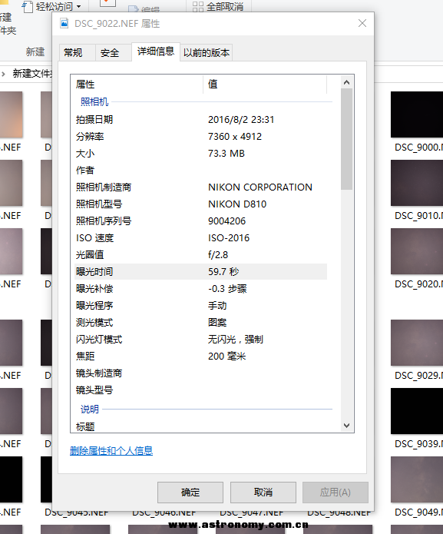Select the 焦距 value 200 毫米
443x534 pixels.
pos(227,357)
